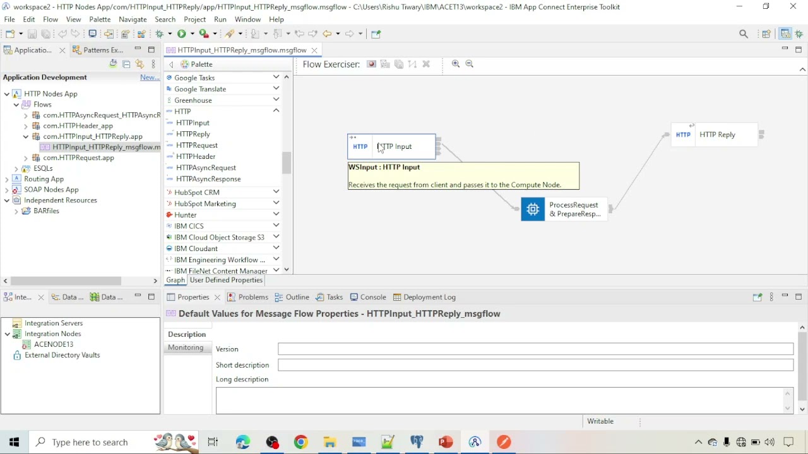Viewport: 808px width, 454px height.
Task: Click navigator horizontal scrollbar thumb
Action: [x=66, y=281]
